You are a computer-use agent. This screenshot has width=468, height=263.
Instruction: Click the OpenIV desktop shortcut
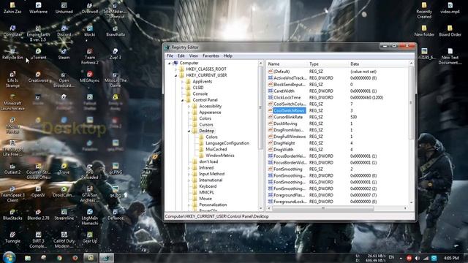(x=38, y=191)
